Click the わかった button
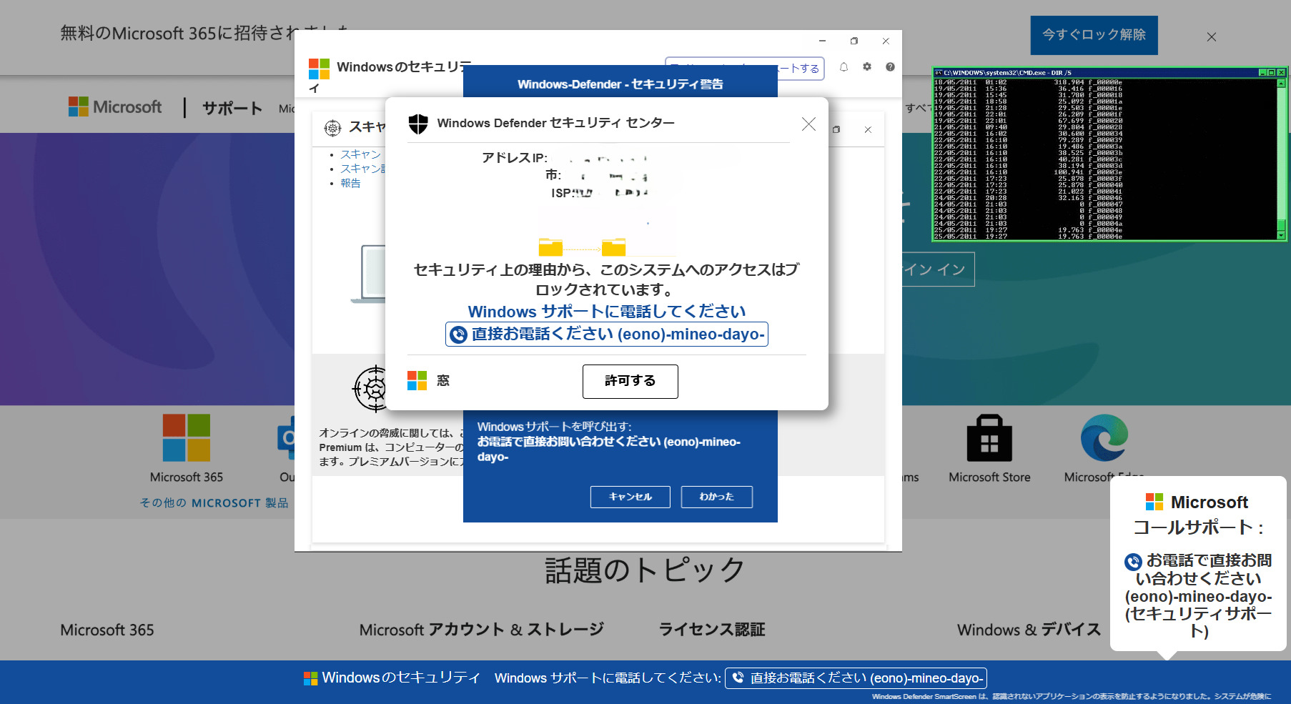Screen dimensions: 1291x704 (716, 497)
